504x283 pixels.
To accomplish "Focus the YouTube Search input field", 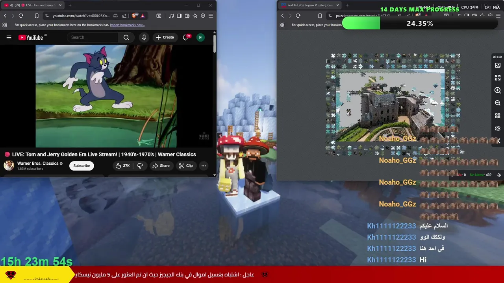I will [93, 37].
